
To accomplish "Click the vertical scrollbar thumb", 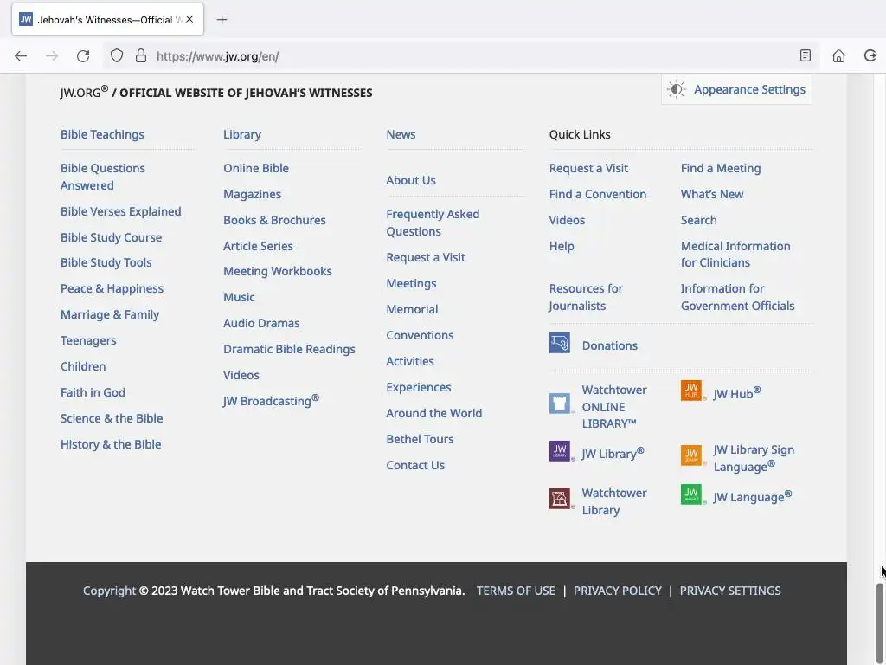I will [880, 624].
